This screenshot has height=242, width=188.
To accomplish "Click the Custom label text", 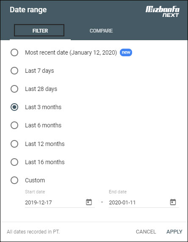I will (x=35, y=180).
